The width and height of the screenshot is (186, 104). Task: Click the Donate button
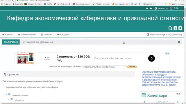[x=132, y=67]
